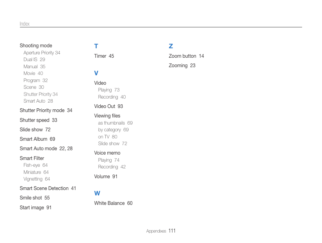Jump to the W section heading

point(97,193)
